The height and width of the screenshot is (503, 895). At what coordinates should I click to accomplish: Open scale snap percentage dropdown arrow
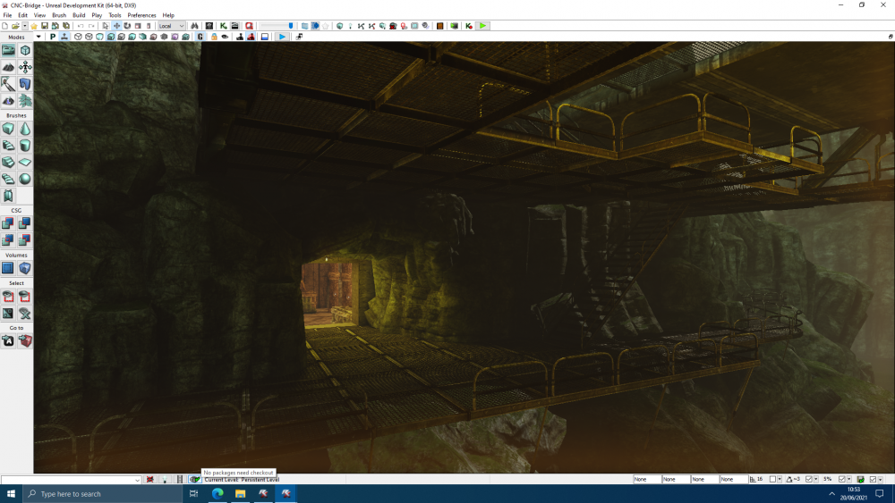(x=848, y=479)
